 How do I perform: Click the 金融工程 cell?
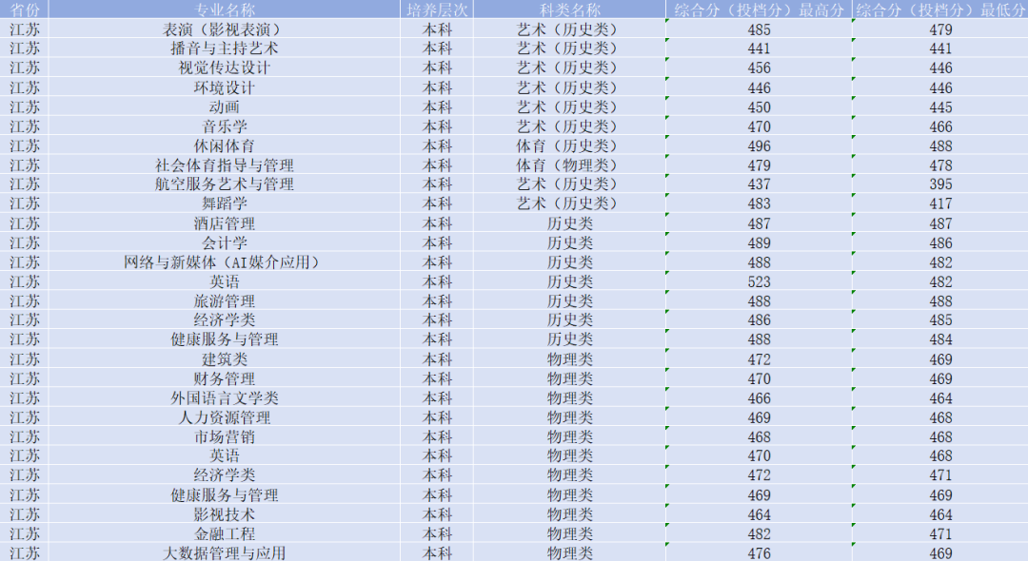click(225, 534)
